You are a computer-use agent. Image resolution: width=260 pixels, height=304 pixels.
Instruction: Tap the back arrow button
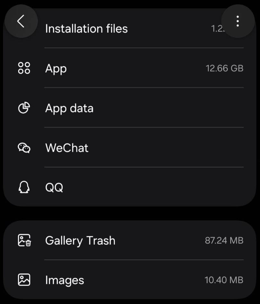click(x=21, y=21)
